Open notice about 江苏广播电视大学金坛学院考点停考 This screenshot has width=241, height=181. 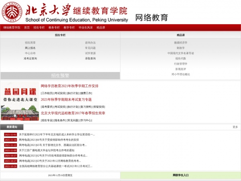click(47, 150)
